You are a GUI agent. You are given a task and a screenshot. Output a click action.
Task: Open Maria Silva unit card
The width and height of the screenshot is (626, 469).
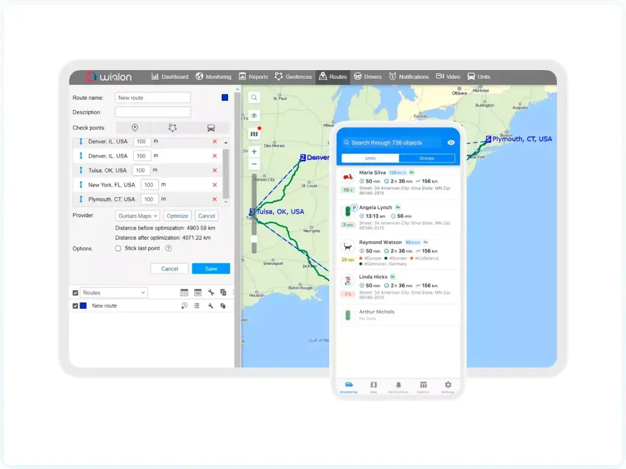pyautogui.click(x=399, y=183)
